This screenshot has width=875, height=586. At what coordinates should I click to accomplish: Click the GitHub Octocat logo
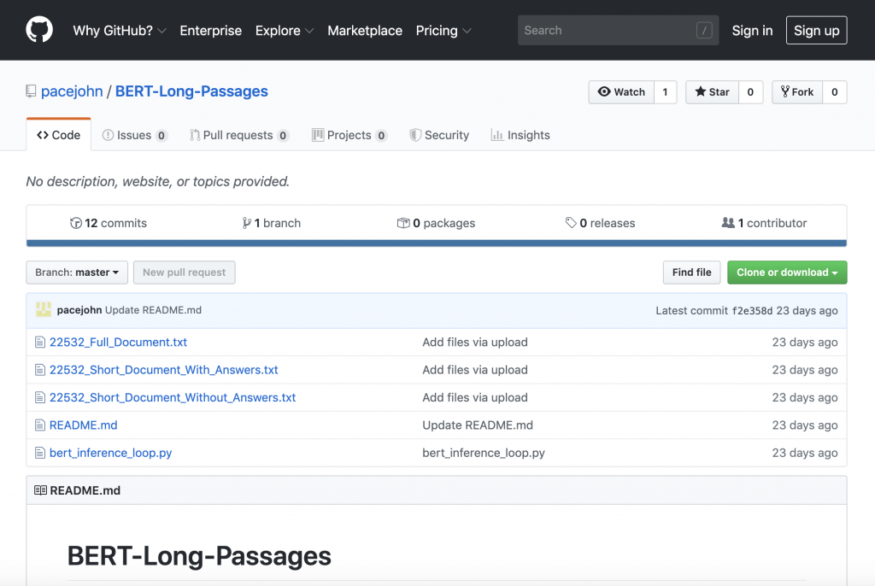click(39, 30)
